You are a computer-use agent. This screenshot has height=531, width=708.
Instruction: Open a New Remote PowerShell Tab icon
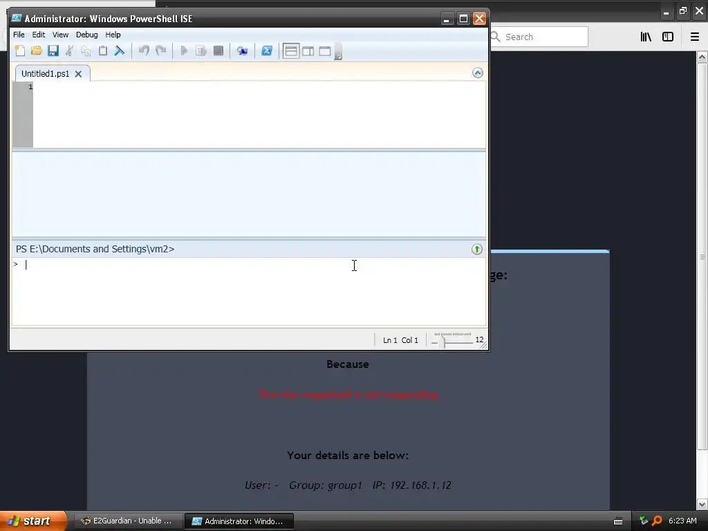click(243, 50)
